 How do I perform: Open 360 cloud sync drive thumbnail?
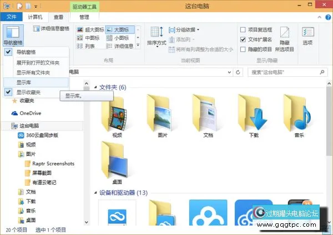[x=117, y=212]
